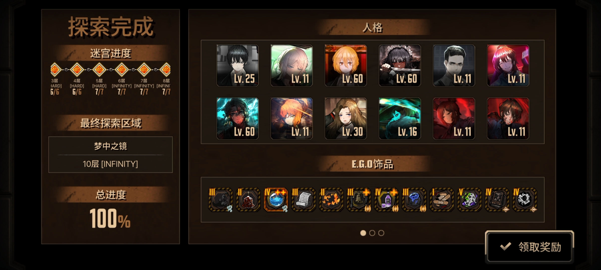
Task: Select the bell E.G.O gift
Action: click(x=359, y=200)
